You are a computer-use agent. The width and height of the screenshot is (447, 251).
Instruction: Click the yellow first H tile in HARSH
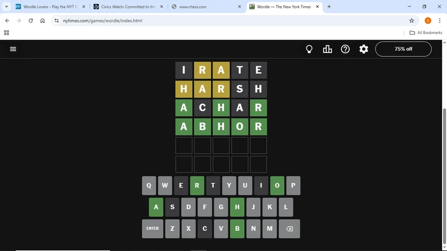pos(184,89)
